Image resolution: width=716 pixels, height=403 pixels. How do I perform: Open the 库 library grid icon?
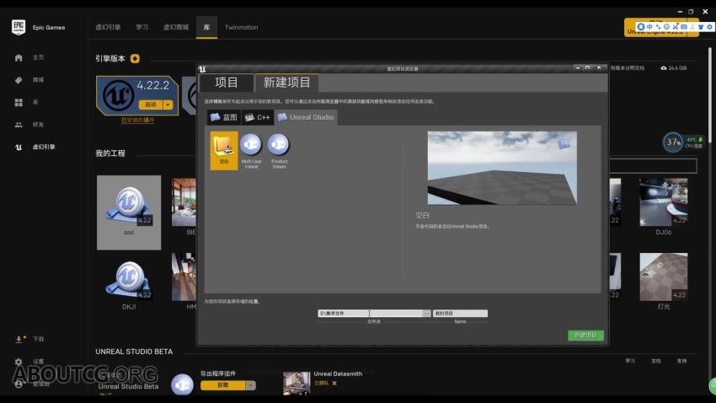coord(19,102)
